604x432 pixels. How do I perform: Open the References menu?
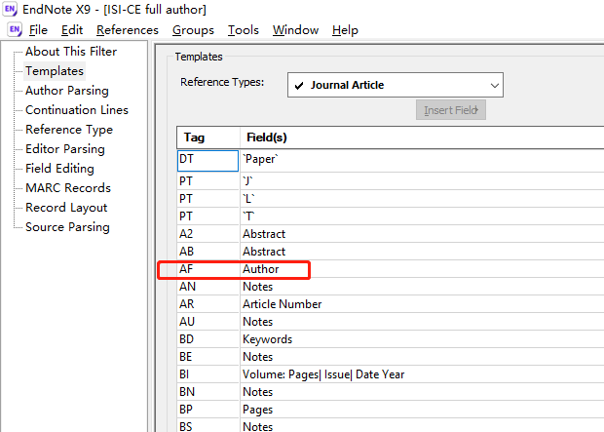[127, 30]
